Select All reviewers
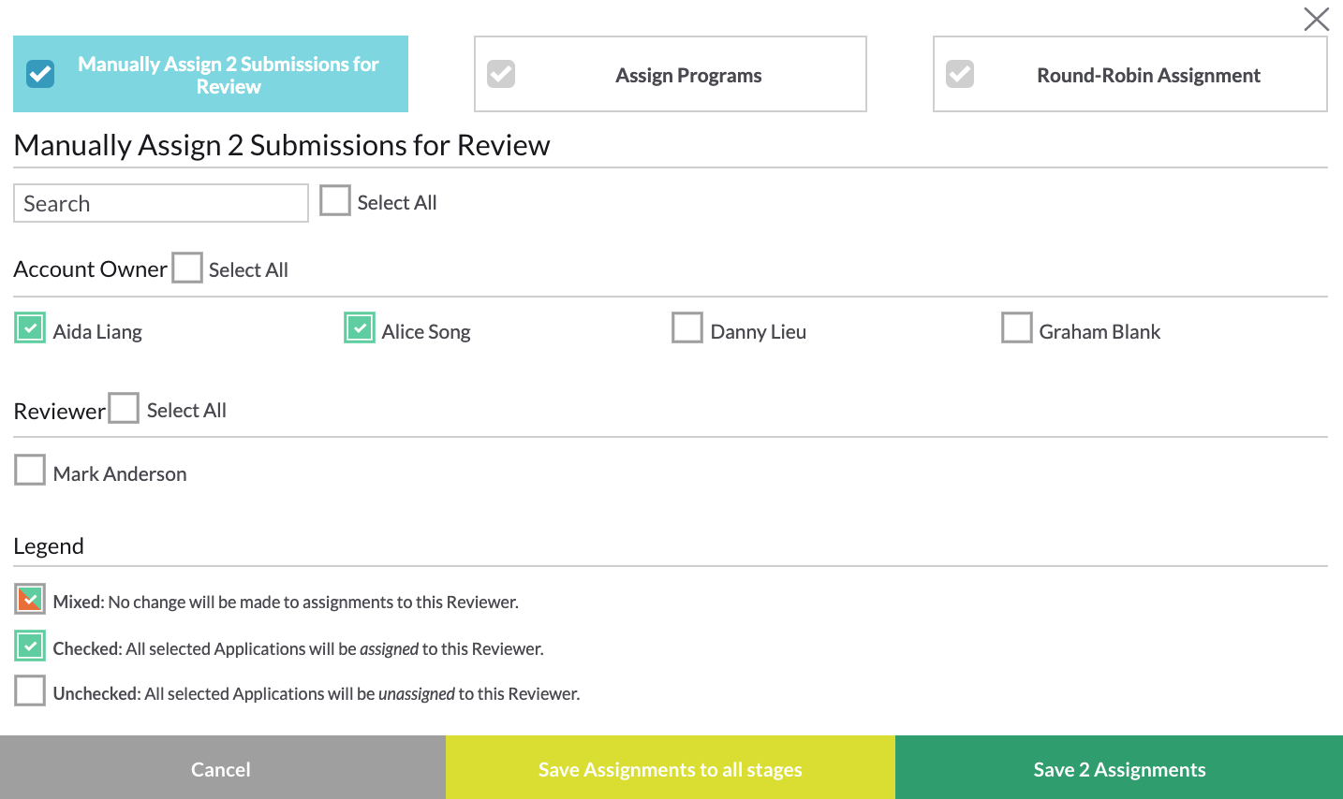Image resolution: width=1343 pixels, height=799 pixels. (124, 407)
